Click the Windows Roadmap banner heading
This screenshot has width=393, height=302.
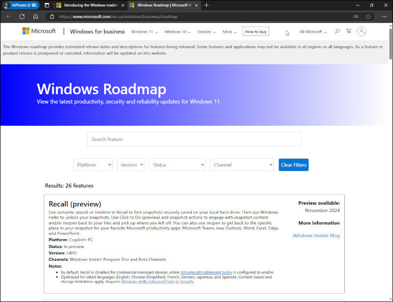102,89
